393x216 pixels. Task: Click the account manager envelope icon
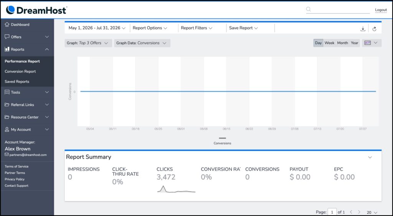[7, 155]
